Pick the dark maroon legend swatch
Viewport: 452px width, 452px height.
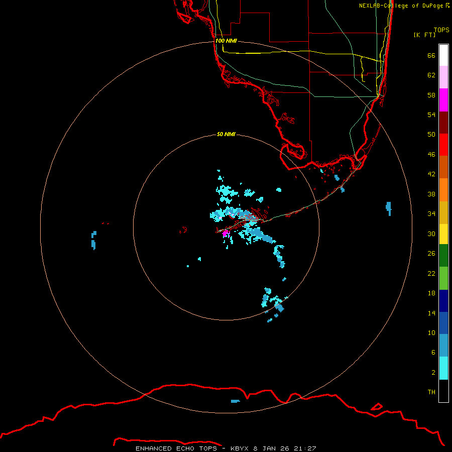pyautogui.click(x=443, y=123)
